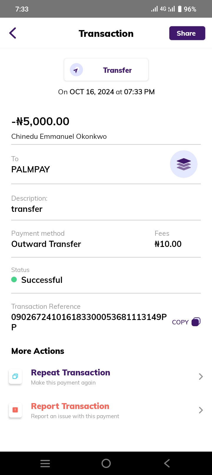Tap Android recent apps menu icon

45,464
